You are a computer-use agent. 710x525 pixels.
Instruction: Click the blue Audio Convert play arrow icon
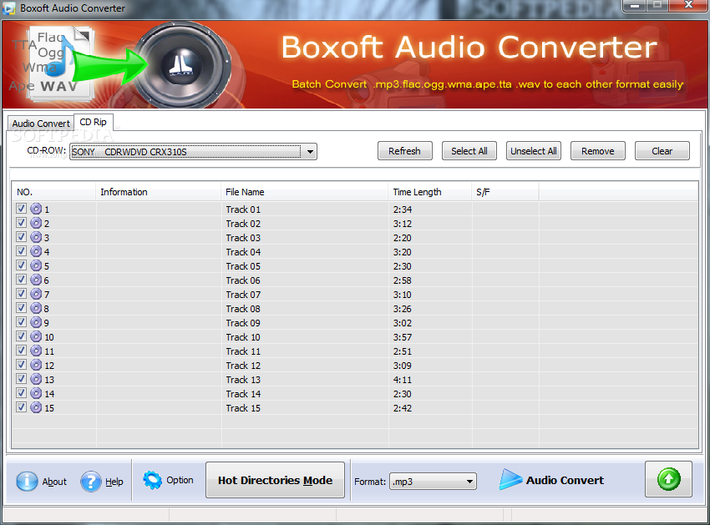click(510, 480)
